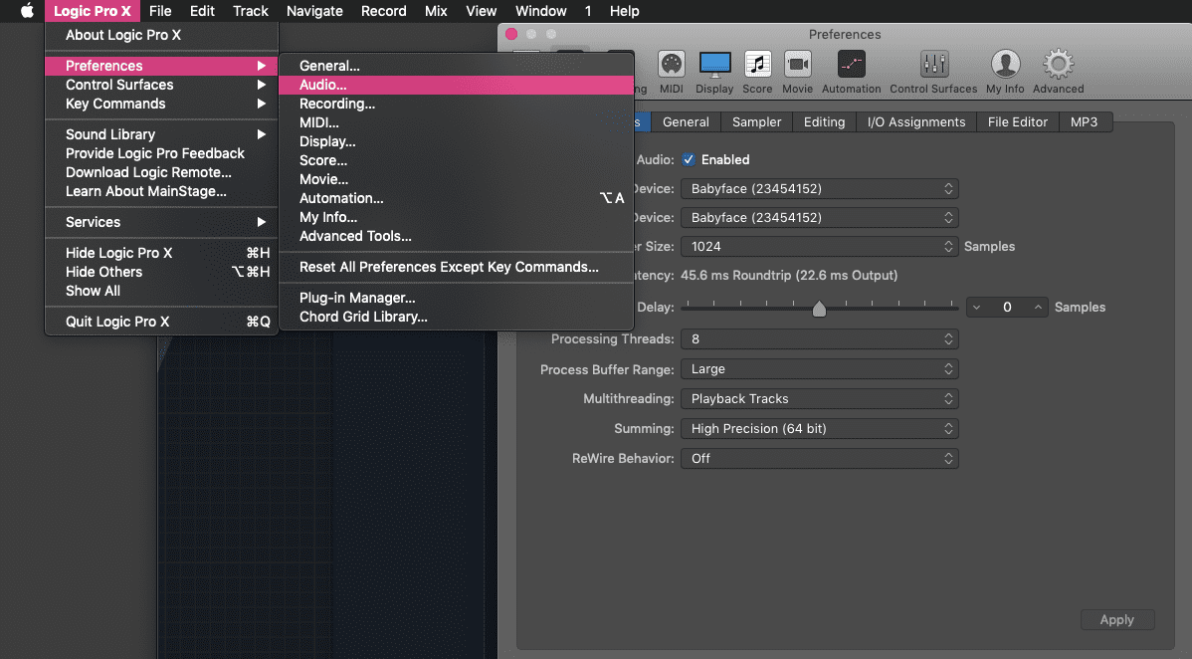Expand the Key Commands submenu
Viewport: 1192px width, 659px height.
[162, 104]
